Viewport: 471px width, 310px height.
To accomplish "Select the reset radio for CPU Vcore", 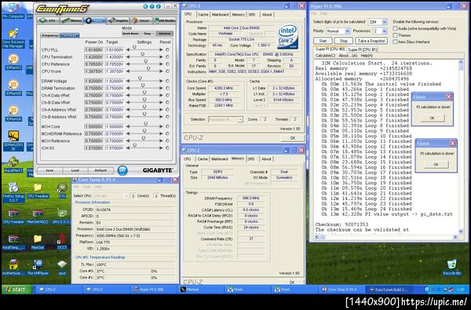I will click(x=167, y=71).
